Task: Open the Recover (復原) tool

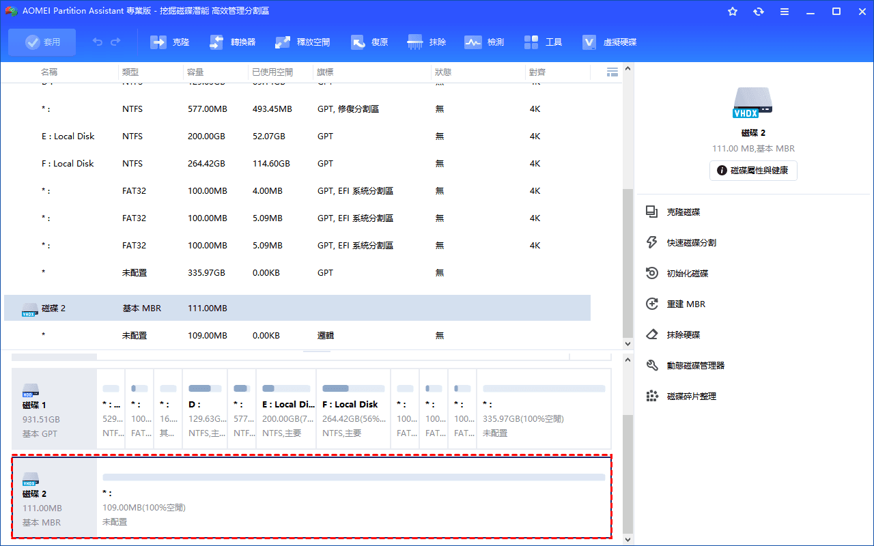Action: tap(369, 42)
